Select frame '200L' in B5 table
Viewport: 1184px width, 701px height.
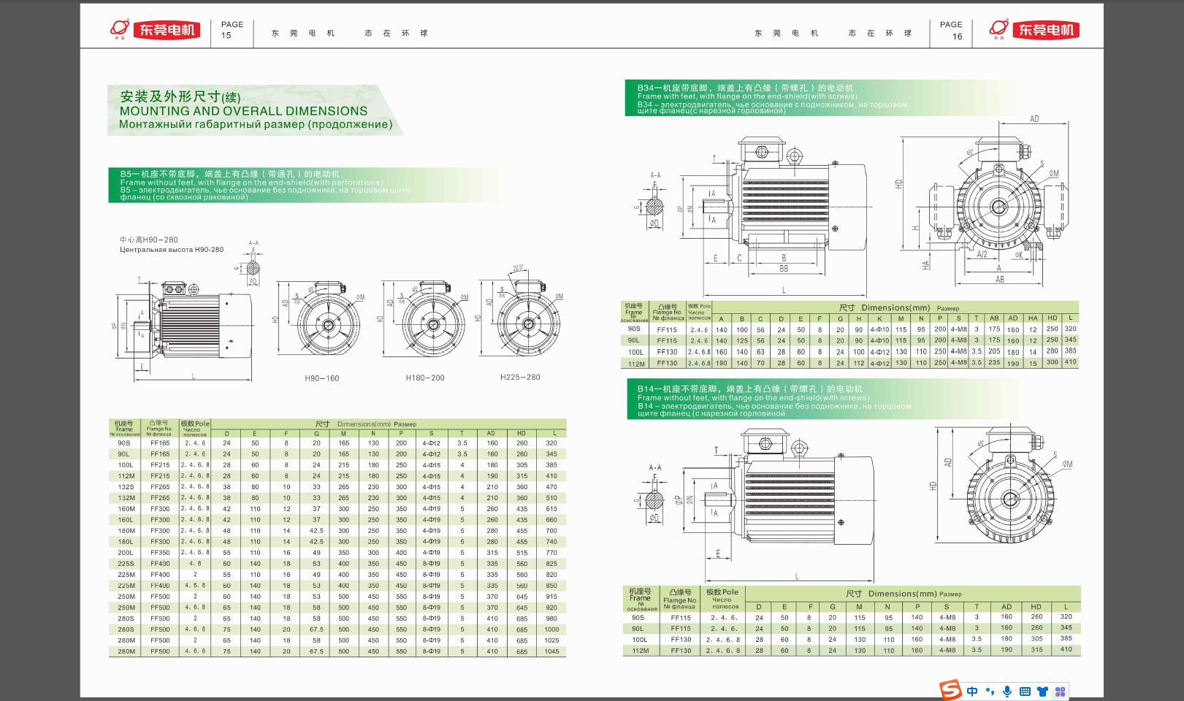[x=126, y=553]
